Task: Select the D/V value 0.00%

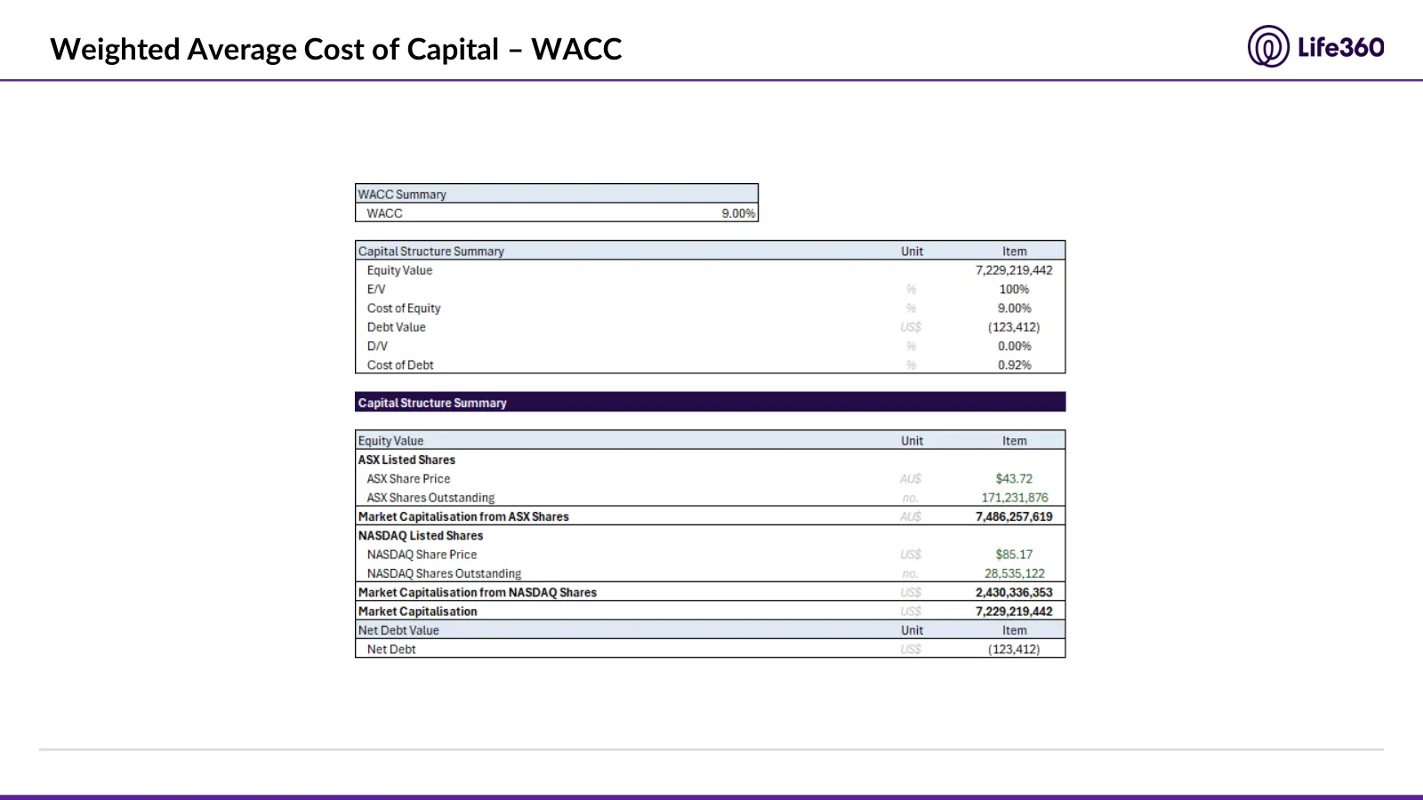Action: pos(1014,346)
